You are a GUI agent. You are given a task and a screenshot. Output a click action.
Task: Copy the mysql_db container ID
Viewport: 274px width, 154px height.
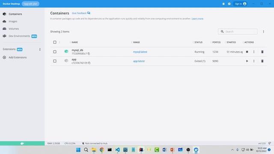(x=89, y=53)
